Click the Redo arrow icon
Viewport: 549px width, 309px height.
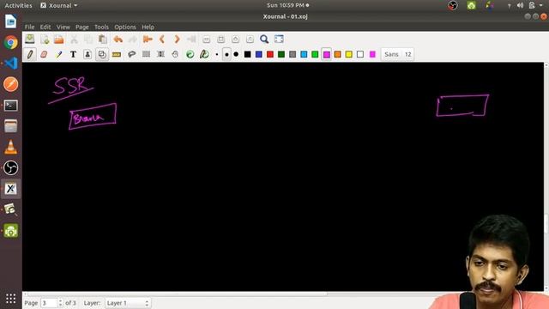pos(132,39)
